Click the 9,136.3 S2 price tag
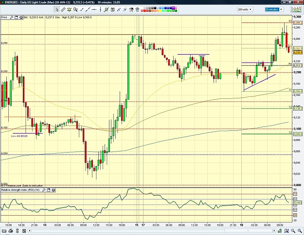The height and width of the screenshot is (235, 304). click(298, 109)
